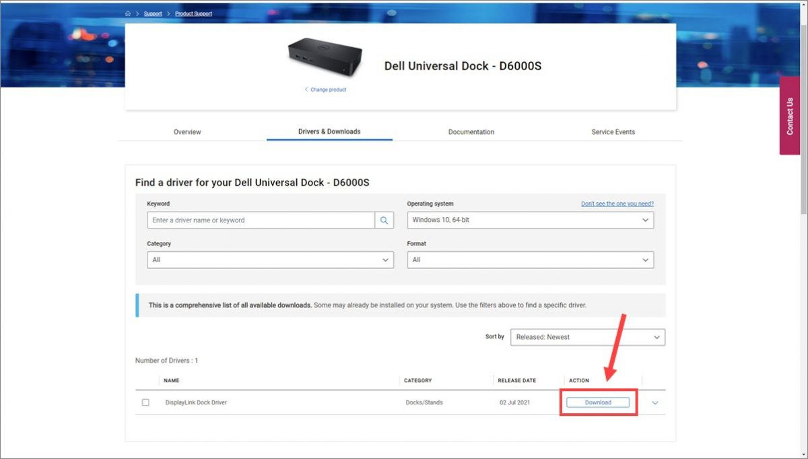Screen dimensions: 808x459
Task: Click the home icon in the breadcrumb
Action: pos(127,13)
